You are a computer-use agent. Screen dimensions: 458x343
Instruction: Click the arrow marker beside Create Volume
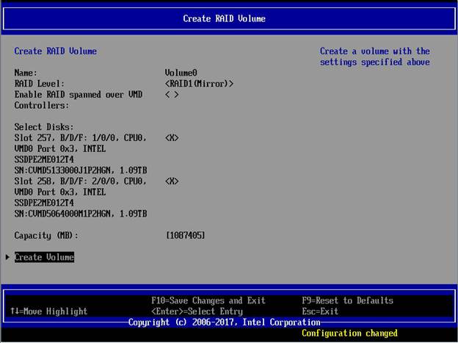point(8,257)
